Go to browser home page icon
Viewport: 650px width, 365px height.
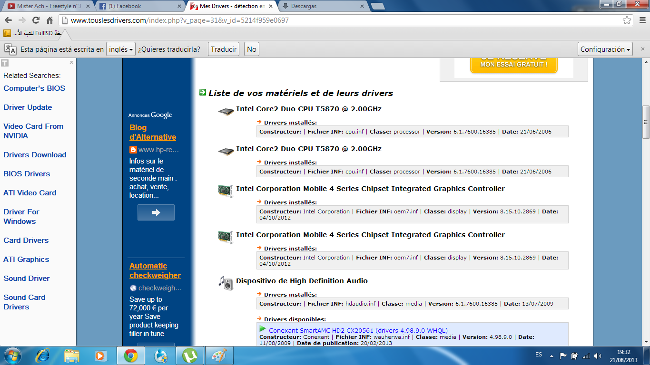[49, 20]
